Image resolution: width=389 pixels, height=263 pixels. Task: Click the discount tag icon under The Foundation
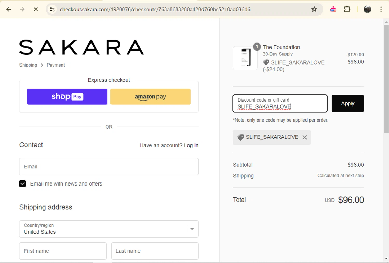pos(266,62)
